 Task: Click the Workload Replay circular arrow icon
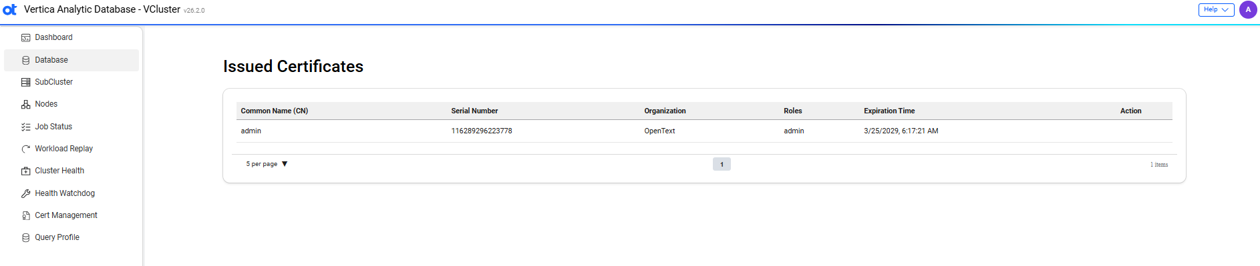[x=26, y=149]
